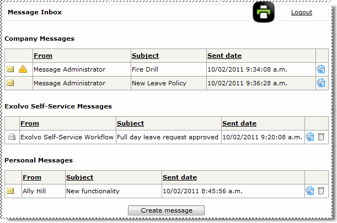Sort Company Messages by Sent date

[x=224, y=56]
